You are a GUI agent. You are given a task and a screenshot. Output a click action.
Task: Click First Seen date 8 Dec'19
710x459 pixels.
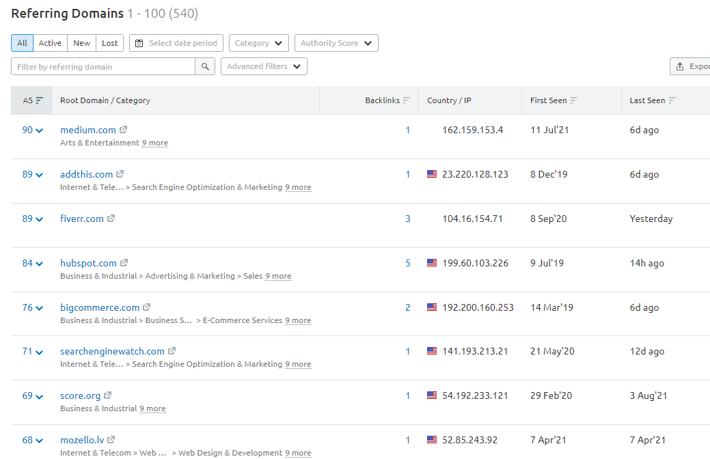coord(549,174)
